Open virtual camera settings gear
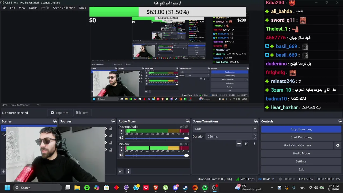This screenshot has height=193, width=343. [338, 145]
